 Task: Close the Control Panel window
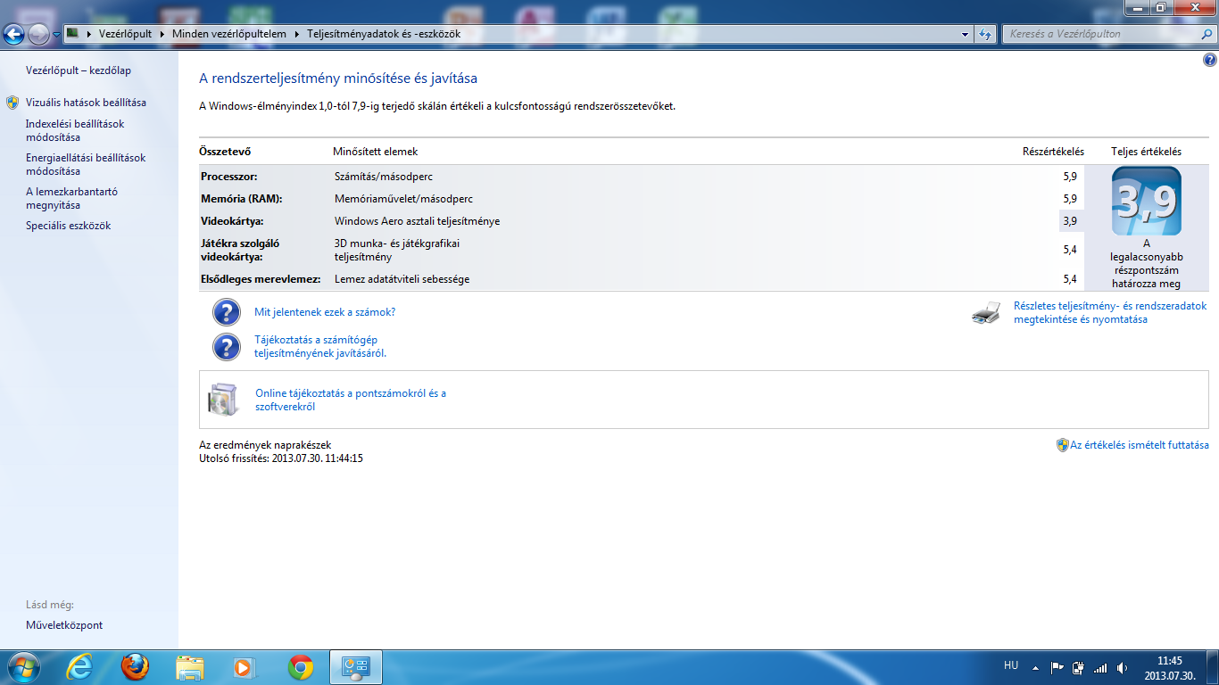1193,7
